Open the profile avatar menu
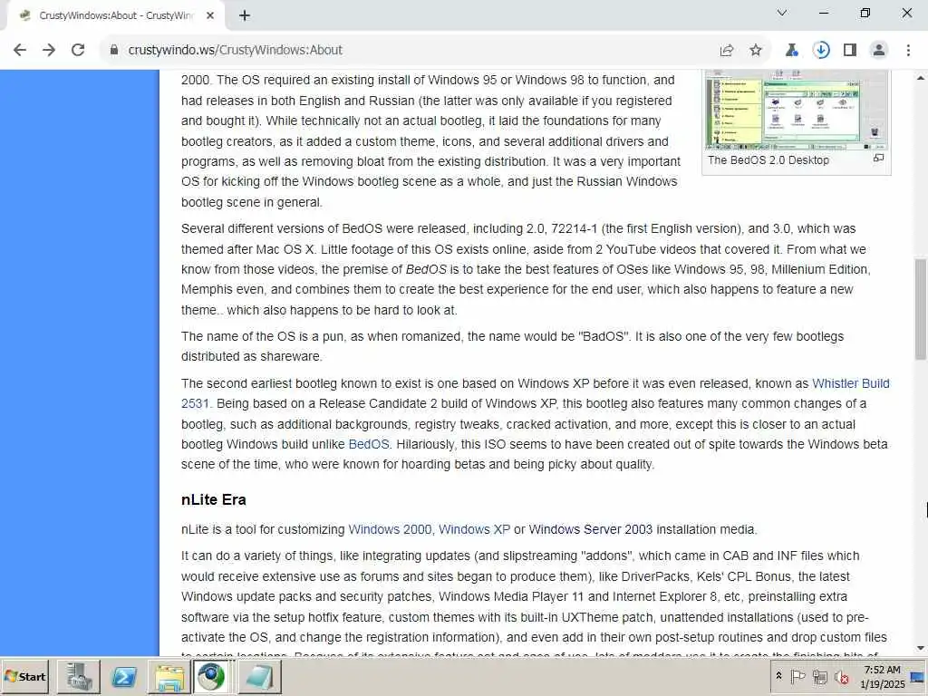Screen dimensions: 928x696 point(879,51)
